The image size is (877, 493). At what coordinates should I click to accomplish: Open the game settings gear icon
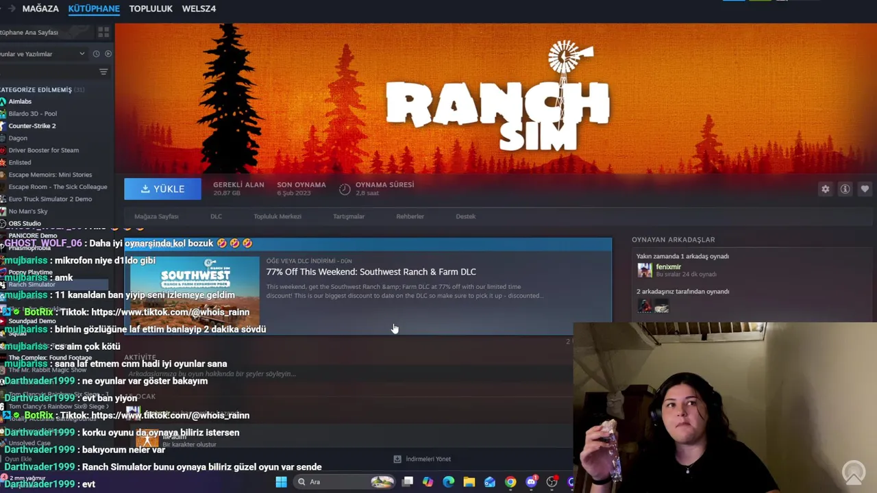(826, 189)
